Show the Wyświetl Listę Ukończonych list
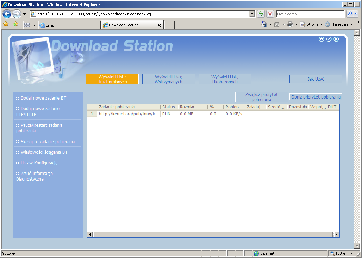Image resolution: width=362 pixels, height=258 pixels. pyautogui.click(x=225, y=79)
